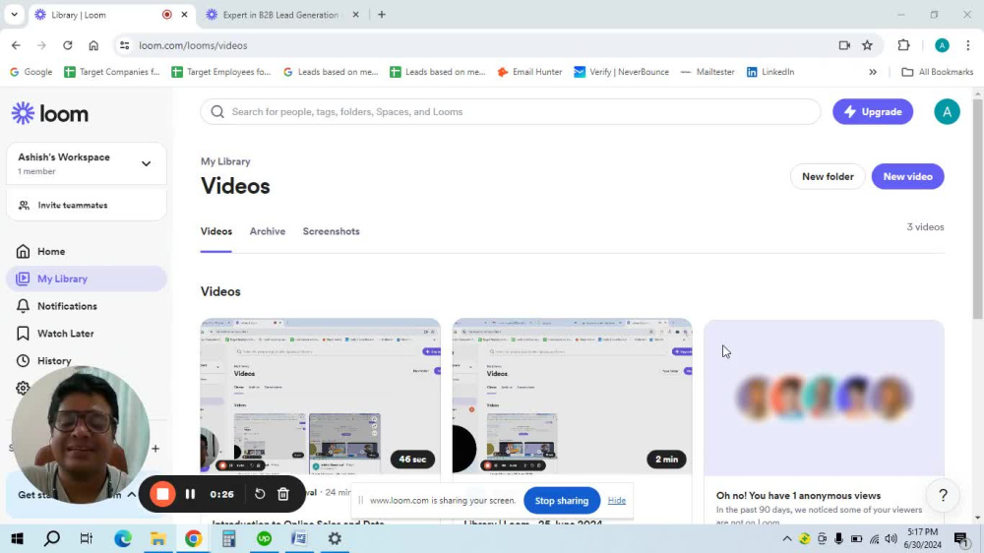Delete the recording with the trash icon
The image size is (984, 553).
coord(283,494)
